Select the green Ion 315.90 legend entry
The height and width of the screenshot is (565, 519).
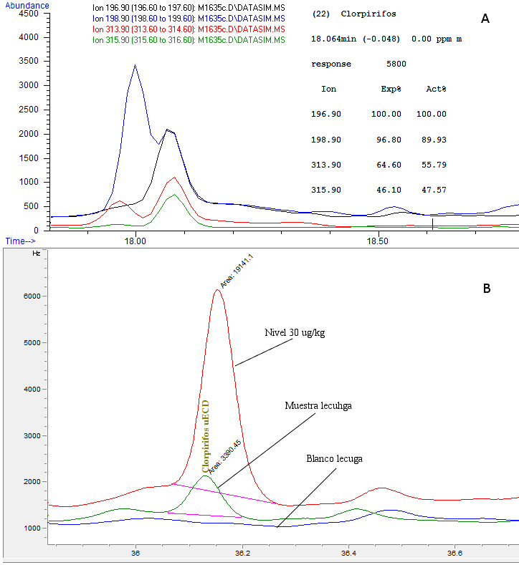coord(189,40)
